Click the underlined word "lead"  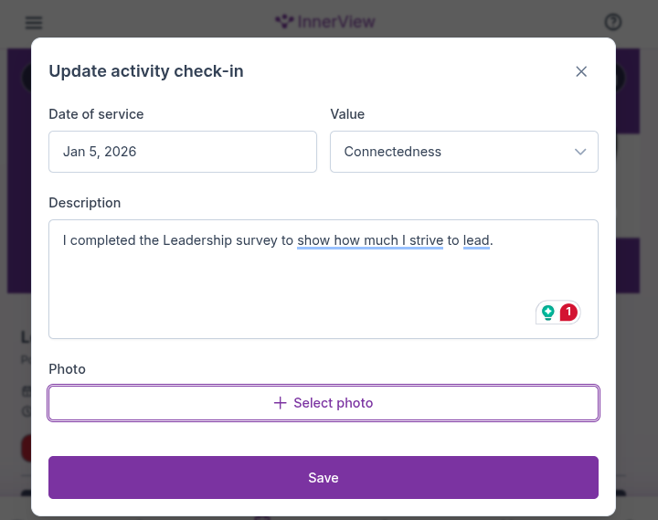pyautogui.click(x=476, y=241)
